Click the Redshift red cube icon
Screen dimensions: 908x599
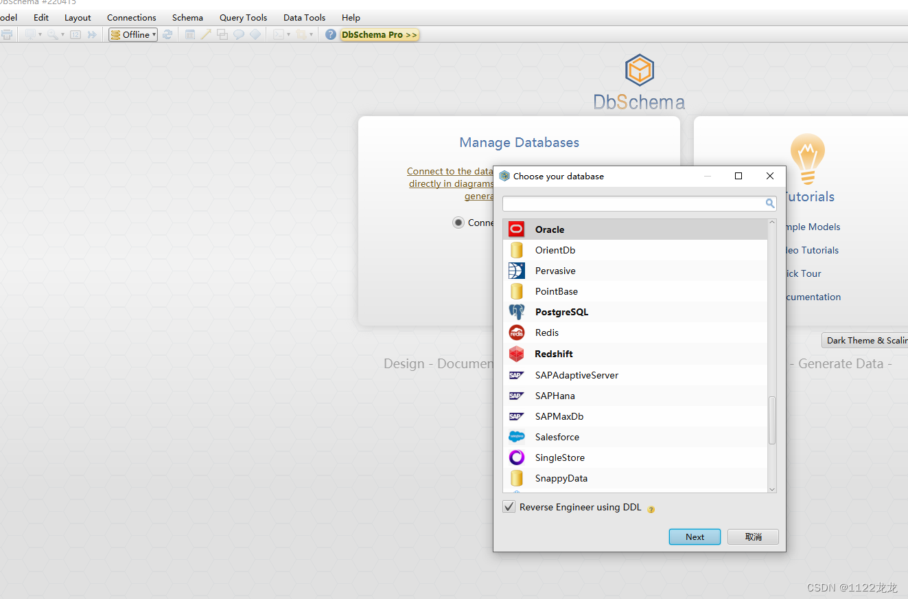517,354
